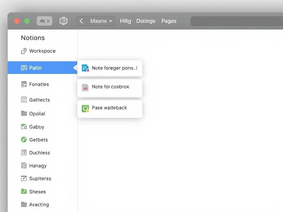Select the green Q icon beside Pase wadeback
This screenshot has width=283, height=212.
85,108
